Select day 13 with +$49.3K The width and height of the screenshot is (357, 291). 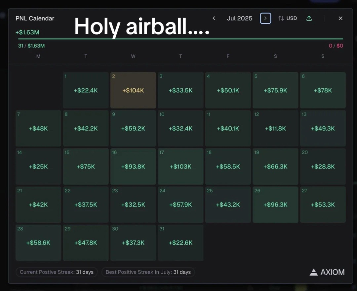[x=323, y=128]
